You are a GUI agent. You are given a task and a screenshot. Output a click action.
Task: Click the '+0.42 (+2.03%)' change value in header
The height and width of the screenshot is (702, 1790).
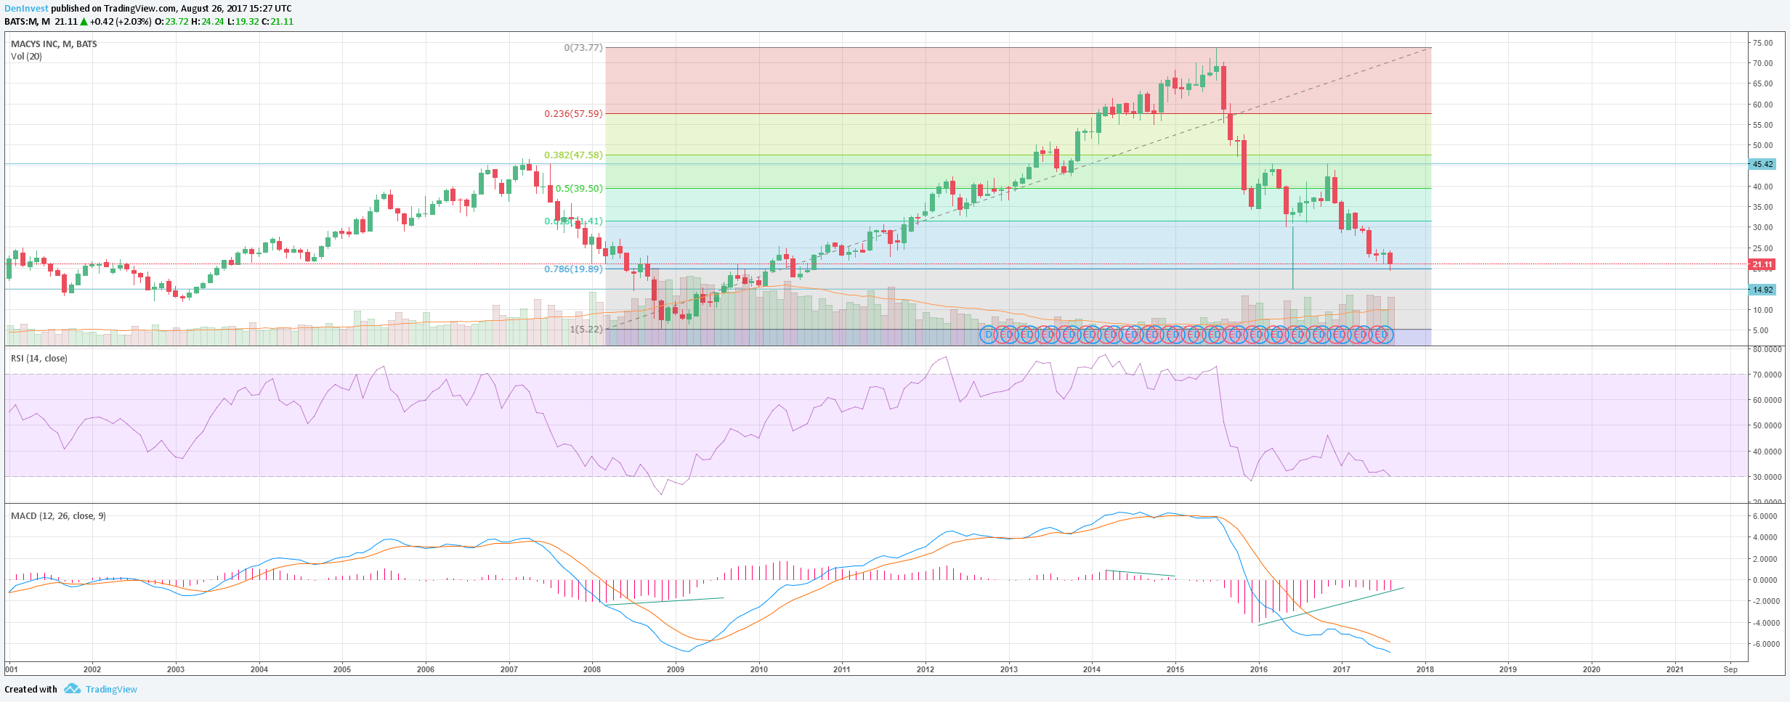(x=121, y=22)
